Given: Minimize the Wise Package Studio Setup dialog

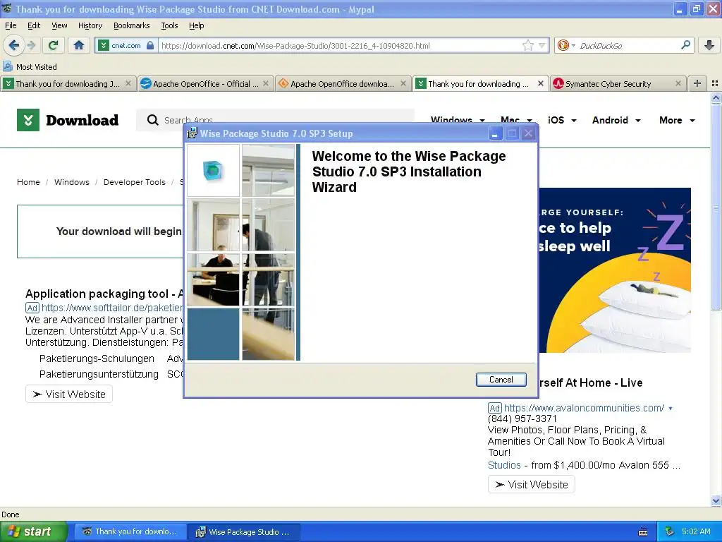Looking at the screenshot, I should tap(495, 133).
